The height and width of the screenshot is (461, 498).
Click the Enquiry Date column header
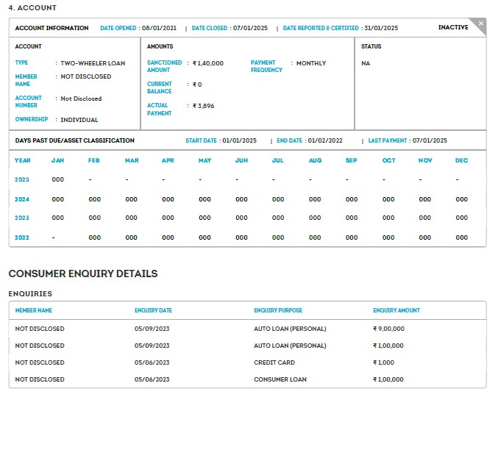coord(153,310)
